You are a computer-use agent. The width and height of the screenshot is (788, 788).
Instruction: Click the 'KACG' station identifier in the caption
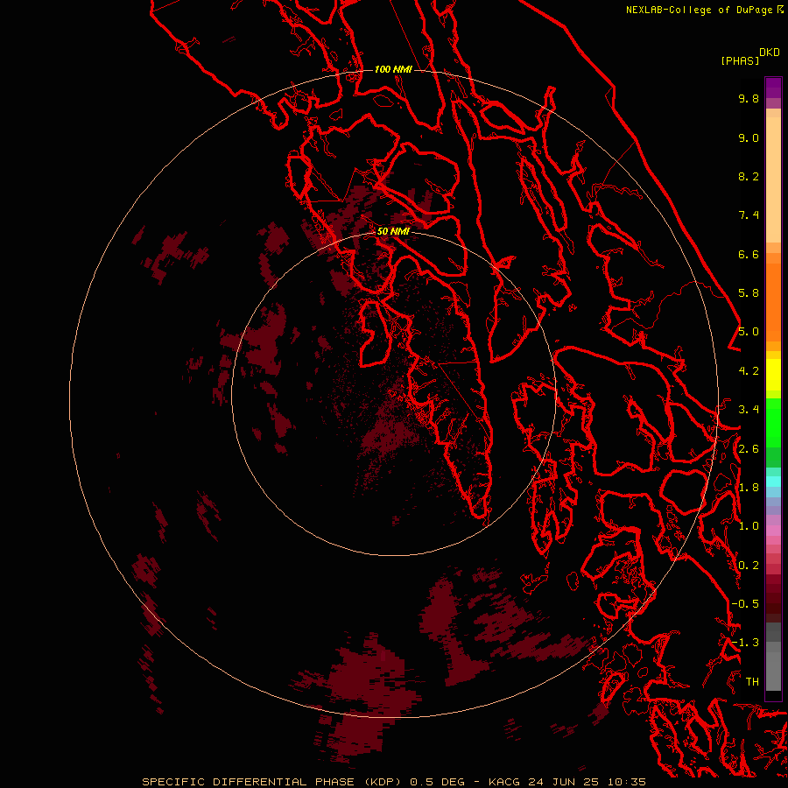505,782
